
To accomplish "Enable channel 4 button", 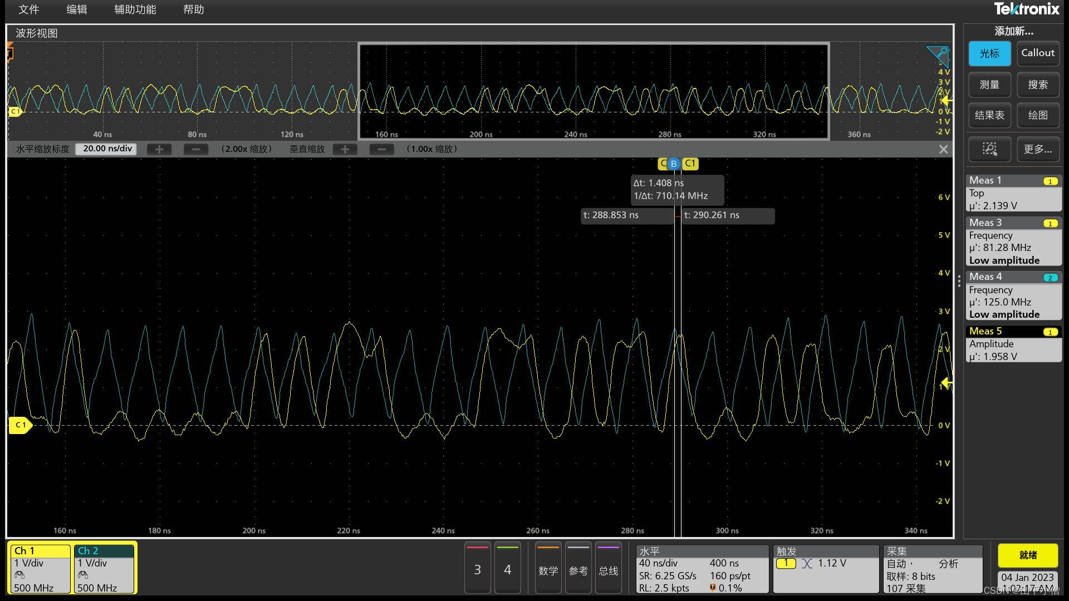I will tap(507, 569).
